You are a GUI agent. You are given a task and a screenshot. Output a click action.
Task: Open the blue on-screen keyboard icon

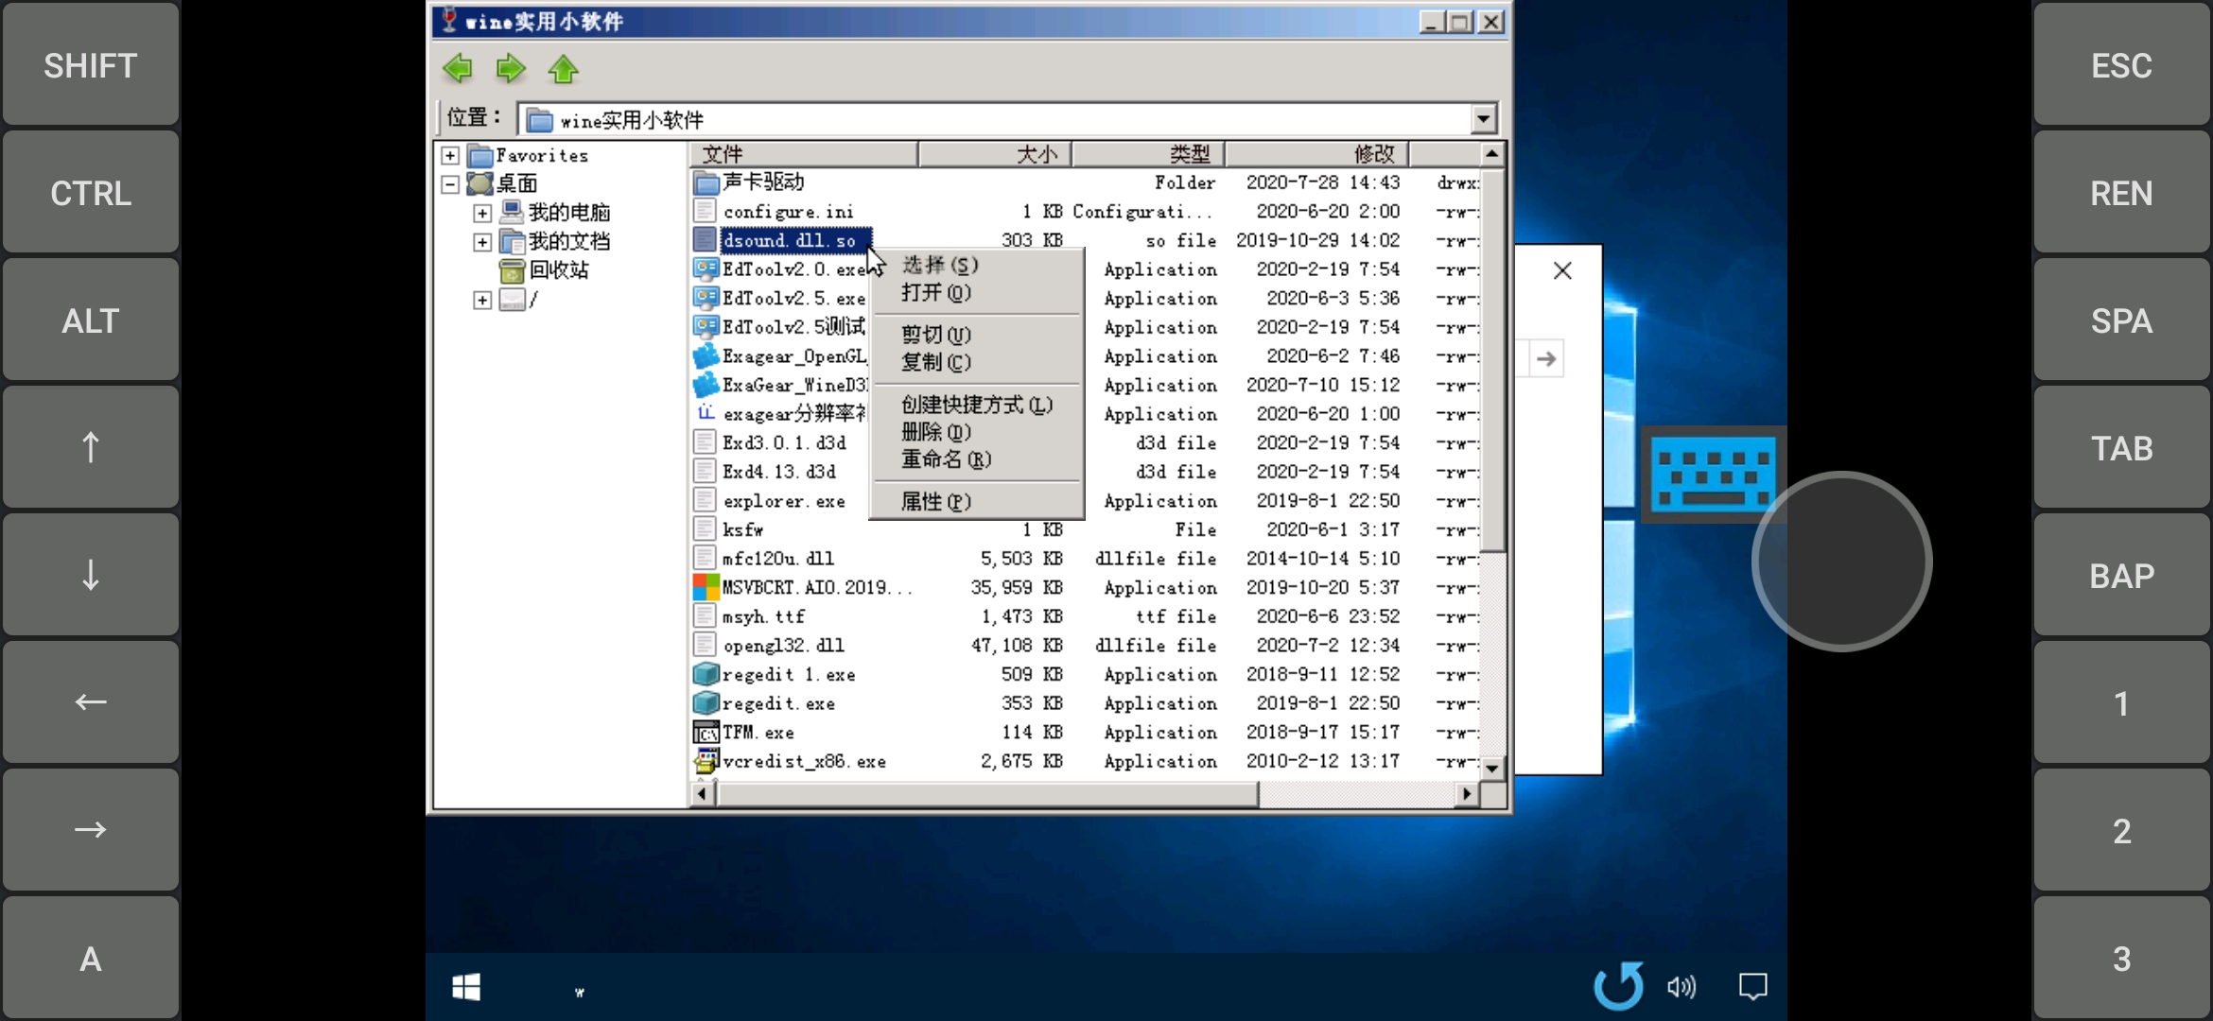1713,474
